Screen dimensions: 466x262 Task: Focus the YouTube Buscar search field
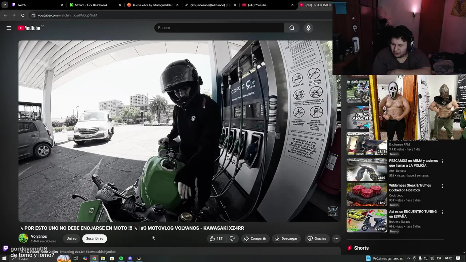[x=219, y=28]
